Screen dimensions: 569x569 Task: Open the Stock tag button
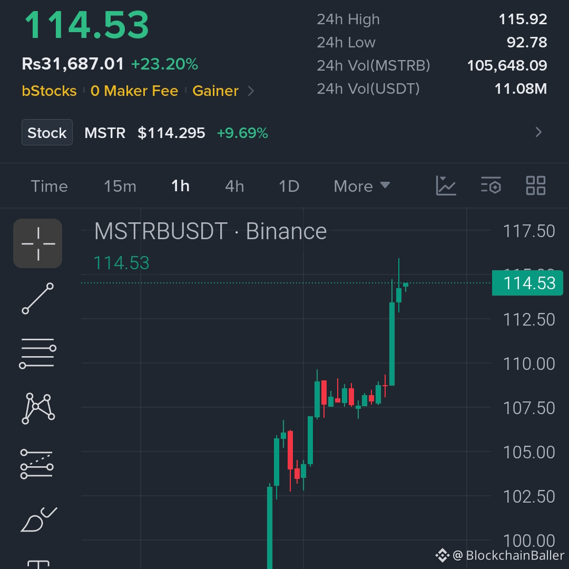[47, 132]
